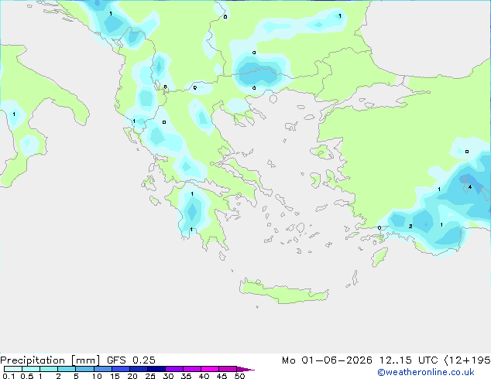Click the 30–35 mm purple legend swatch
This screenshot has height=379, width=491.
point(174,369)
